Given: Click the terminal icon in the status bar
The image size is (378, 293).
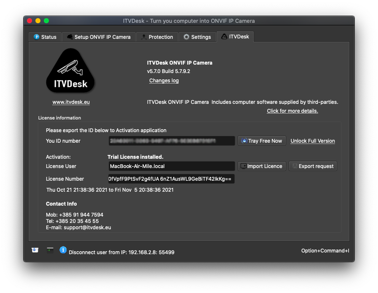Looking at the screenshot, I should 50,250.
